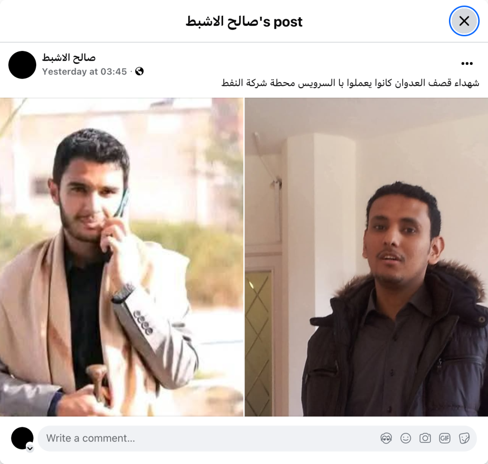488x464 pixels.
Task: Open the avatar sticker icon in comment box
Action: 386,438
